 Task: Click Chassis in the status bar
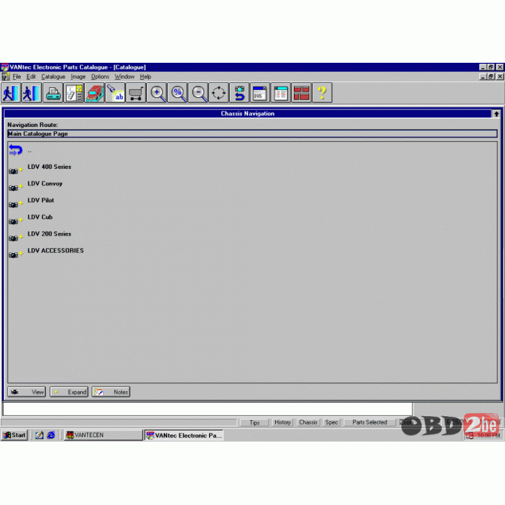(308, 423)
